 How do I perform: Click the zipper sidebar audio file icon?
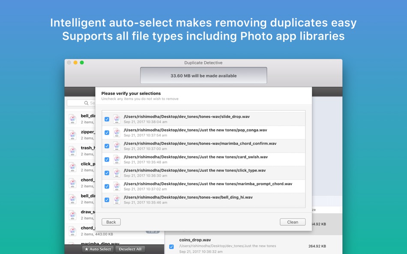[x=73, y=135]
